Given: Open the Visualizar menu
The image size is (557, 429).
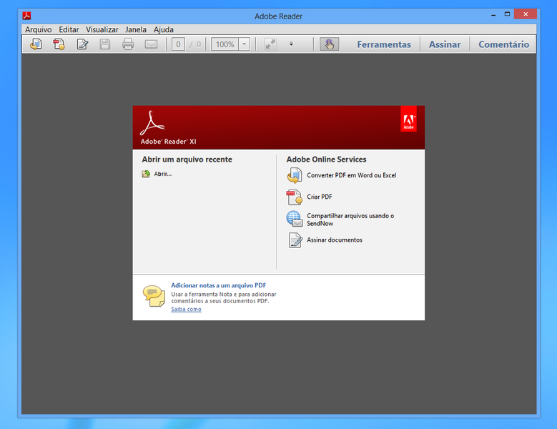Looking at the screenshot, I should coord(102,29).
